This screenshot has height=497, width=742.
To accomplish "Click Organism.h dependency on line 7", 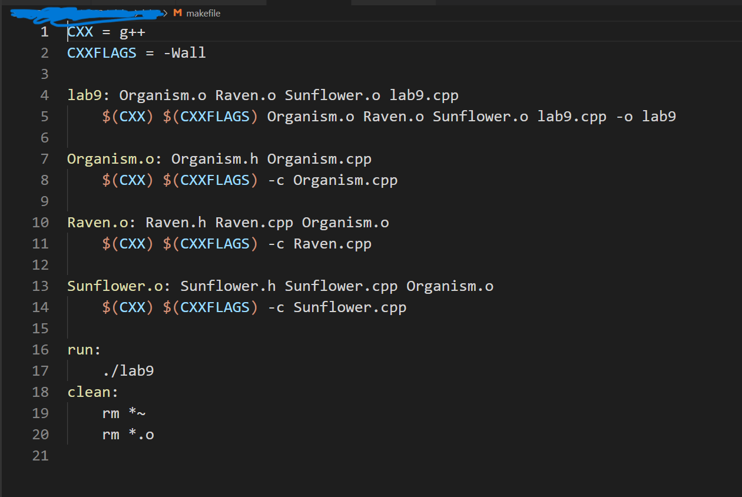I will click(214, 158).
